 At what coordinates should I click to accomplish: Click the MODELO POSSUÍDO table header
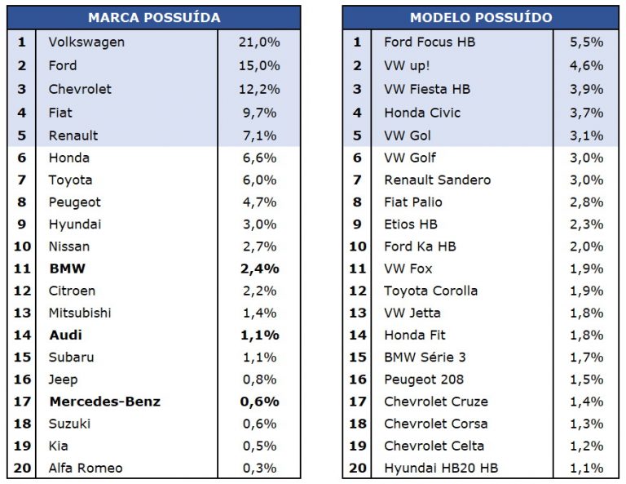480,17
